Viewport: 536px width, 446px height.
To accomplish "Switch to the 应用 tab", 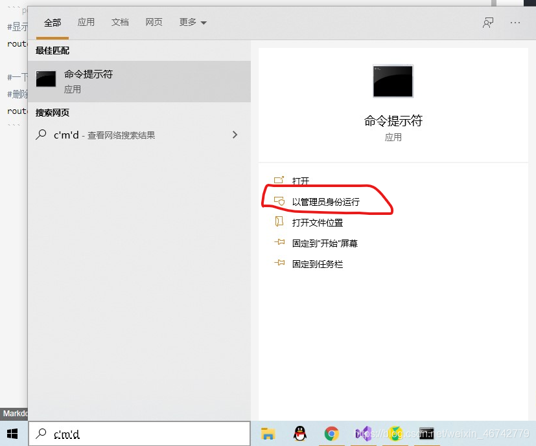I will pos(86,22).
